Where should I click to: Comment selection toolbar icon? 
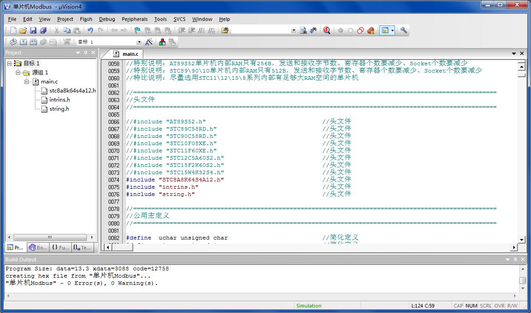pyautogui.click(x=201, y=30)
